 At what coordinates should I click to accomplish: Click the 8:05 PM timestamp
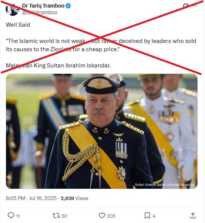[x=15, y=198]
